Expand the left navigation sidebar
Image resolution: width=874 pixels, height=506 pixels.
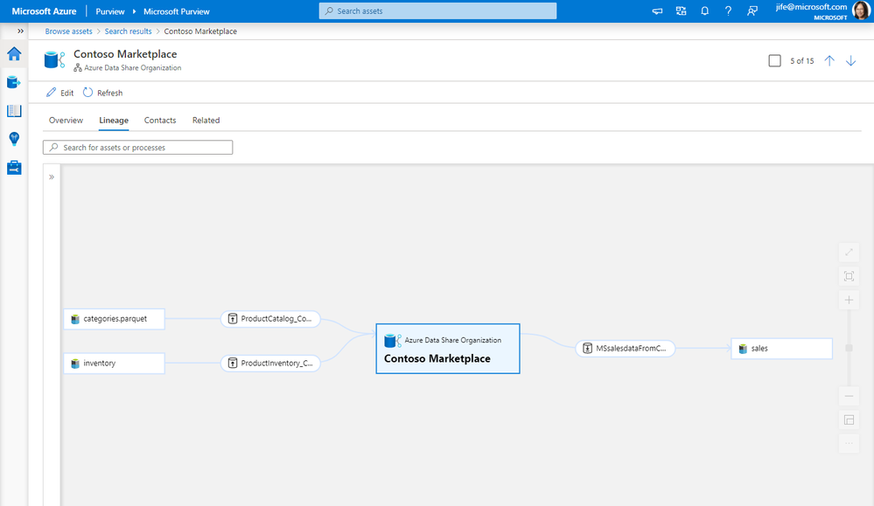(x=21, y=31)
